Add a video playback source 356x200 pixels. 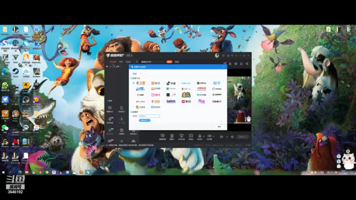click(191, 137)
